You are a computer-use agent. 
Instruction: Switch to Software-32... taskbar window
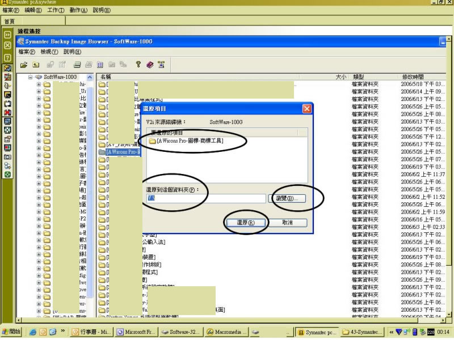tap(180, 332)
